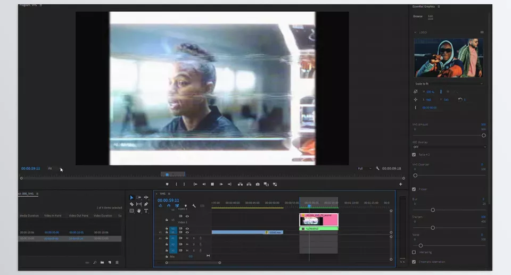Image resolution: width=511 pixels, height=275 pixels.
Task: Open the VHS timeline panel menu
Action: tap(169, 194)
